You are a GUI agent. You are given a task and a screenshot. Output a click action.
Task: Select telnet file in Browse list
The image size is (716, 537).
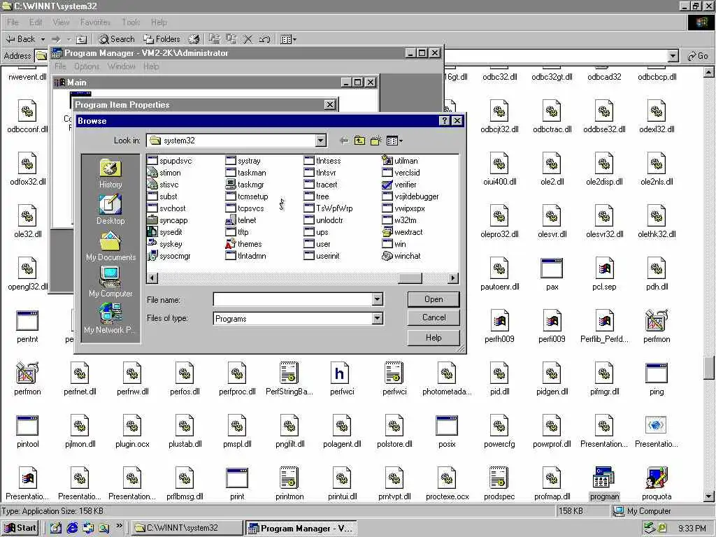241,220
